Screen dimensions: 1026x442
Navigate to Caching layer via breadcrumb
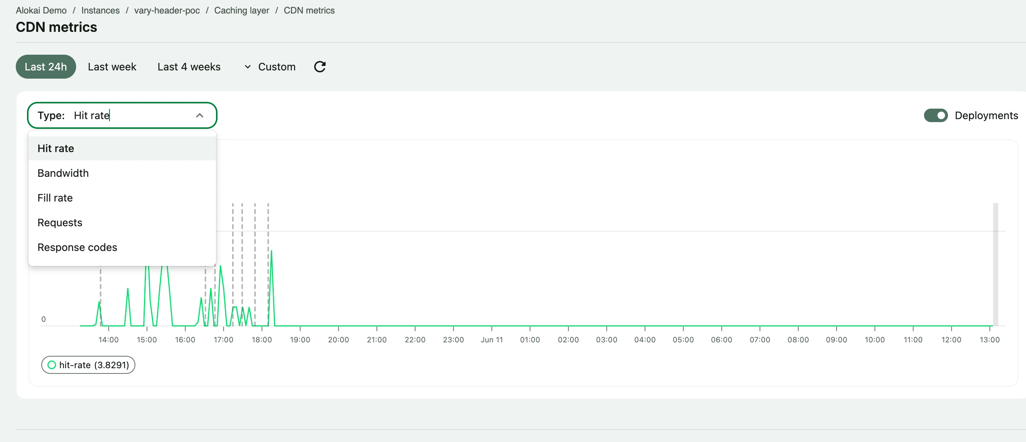coord(241,10)
